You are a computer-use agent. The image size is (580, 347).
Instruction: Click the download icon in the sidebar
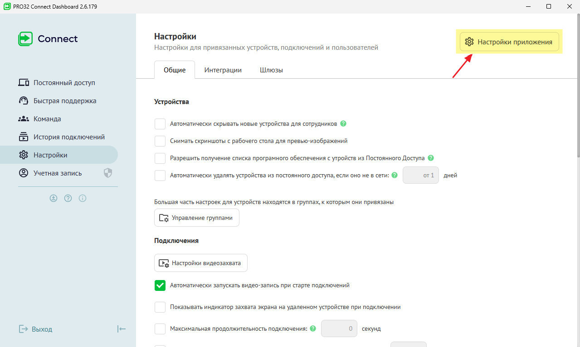[54, 198]
